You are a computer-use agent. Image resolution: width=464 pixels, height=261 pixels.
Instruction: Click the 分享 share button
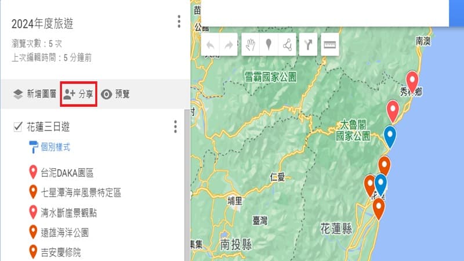pos(78,94)
